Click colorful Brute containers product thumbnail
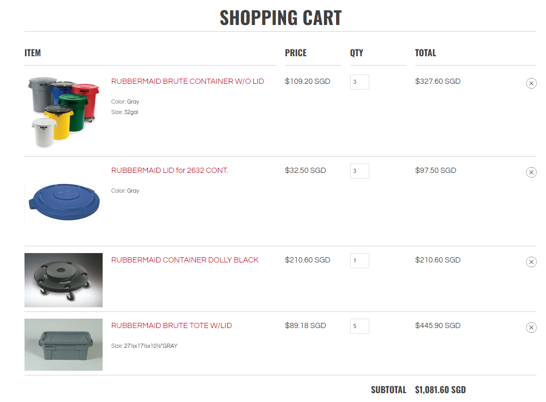Viewport: 546px width, 402px height. click(x=63, y=111)
